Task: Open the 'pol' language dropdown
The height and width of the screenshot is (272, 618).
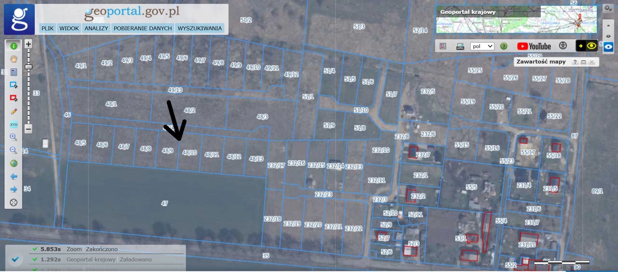Action: coord(482,46)
